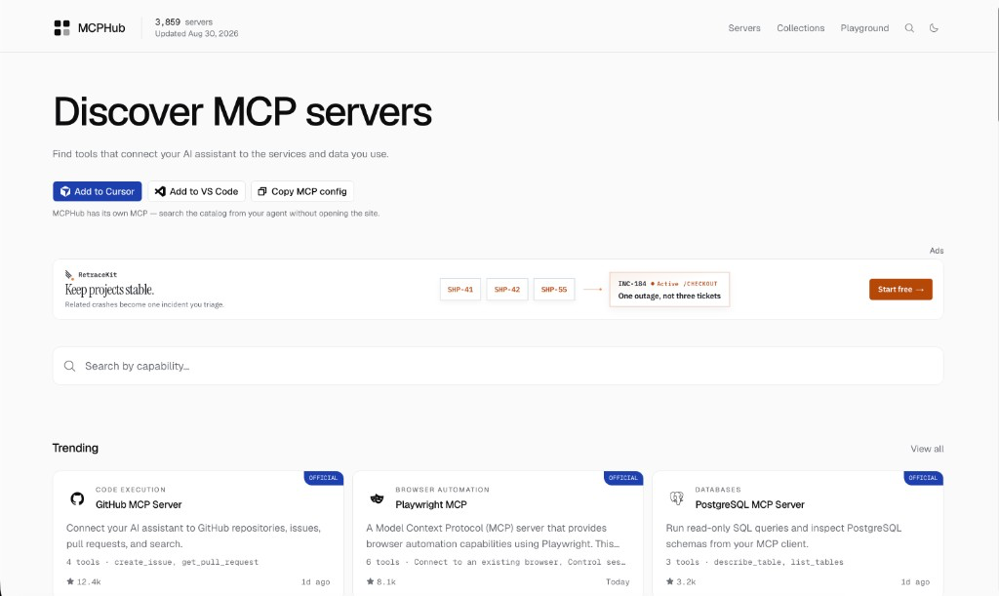The image size is (999, 596).
Task: Toggle dark mode moon icon
Action: click(x=934, y=28)
